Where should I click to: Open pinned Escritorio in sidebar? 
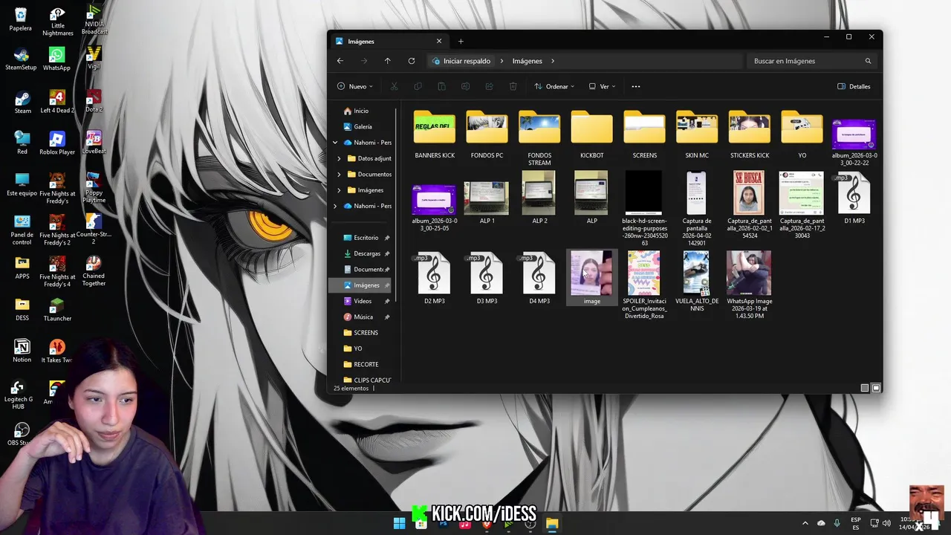pyautogui.click(x=366, y=238)
